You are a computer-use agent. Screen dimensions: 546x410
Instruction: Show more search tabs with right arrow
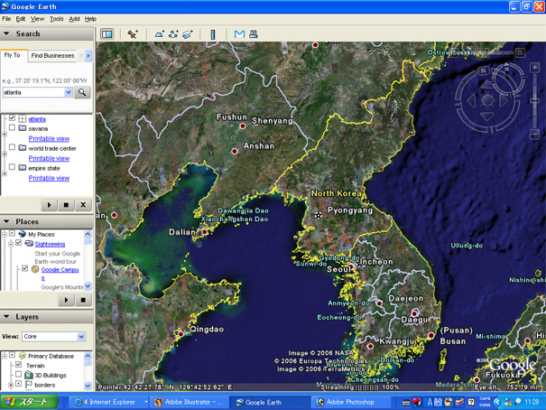click(88, 55)
